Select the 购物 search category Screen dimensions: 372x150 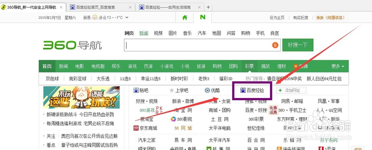point(246,33)
